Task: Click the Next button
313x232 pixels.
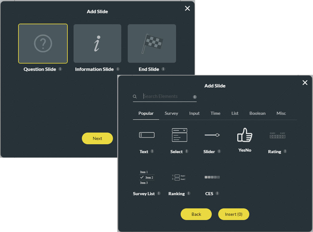Action: [x=97, y=138]
